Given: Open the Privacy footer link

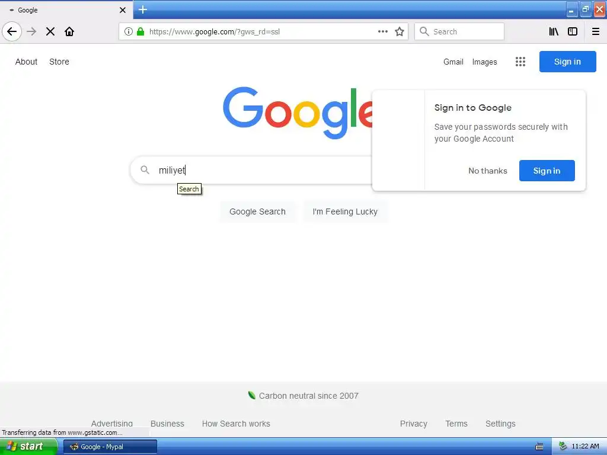Looking at the screenshot, I should (x=413, y=424).
